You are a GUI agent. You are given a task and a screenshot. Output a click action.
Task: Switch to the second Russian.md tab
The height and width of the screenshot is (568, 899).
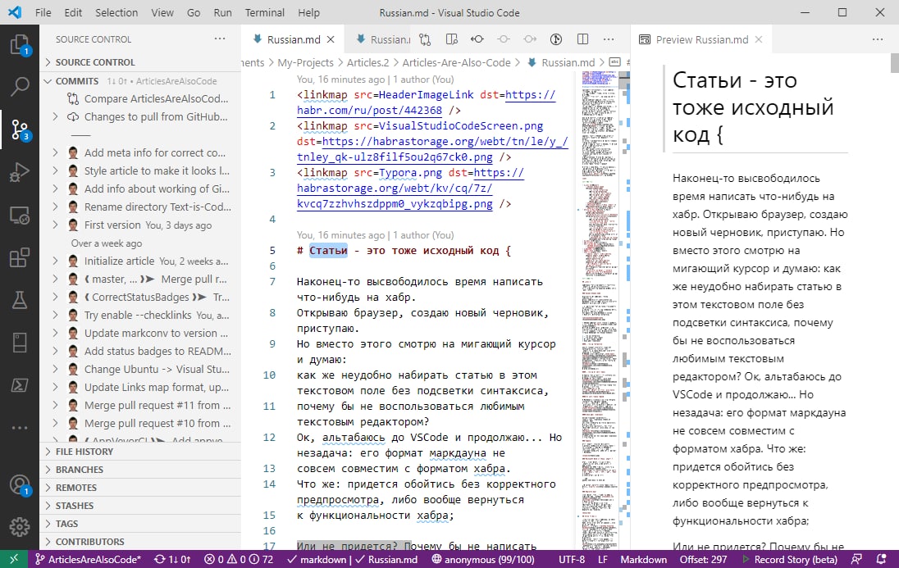tap(383, 39)
